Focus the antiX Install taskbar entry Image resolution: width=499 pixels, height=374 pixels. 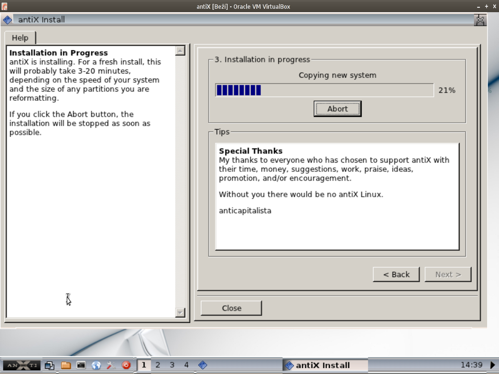[325, 365]
